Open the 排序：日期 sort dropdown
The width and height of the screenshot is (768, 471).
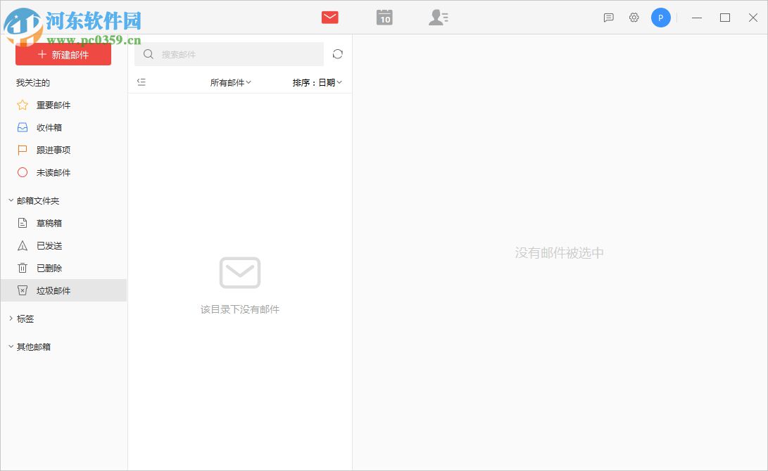click(315, 82)
